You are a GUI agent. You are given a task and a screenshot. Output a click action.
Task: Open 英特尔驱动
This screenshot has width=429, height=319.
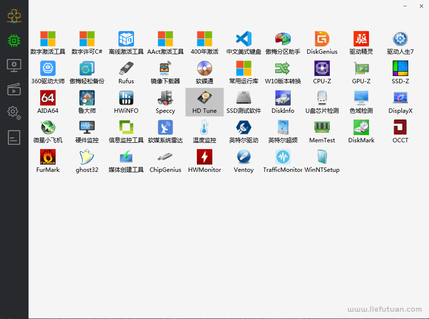tap(244, 132)
